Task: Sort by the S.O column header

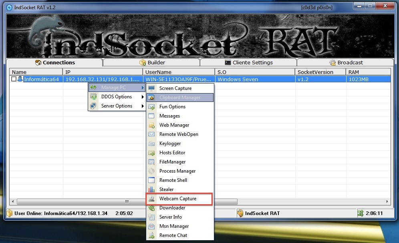Action: point(255,72)
